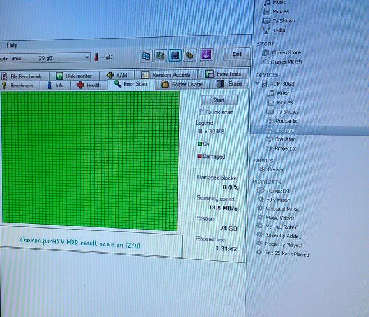This screenshot has width=369, height=317.
Task: Collapse the PUM 80GB device tree
Action: pyautogui.click(x=257, y=85)
